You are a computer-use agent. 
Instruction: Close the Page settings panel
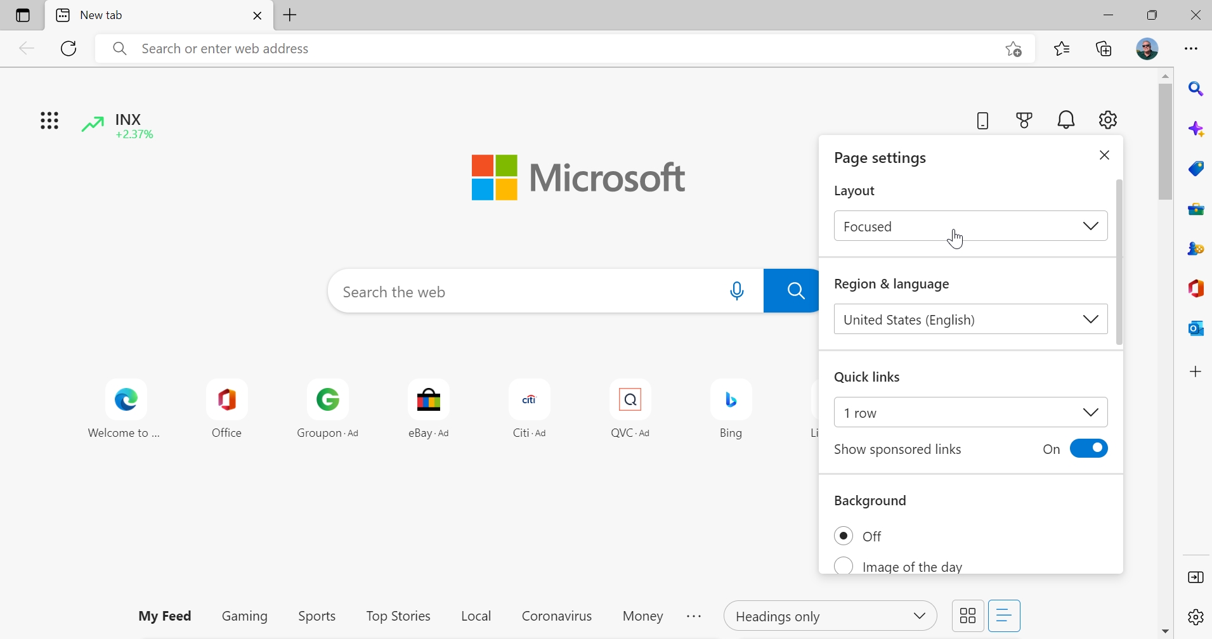click(1105, 155)
